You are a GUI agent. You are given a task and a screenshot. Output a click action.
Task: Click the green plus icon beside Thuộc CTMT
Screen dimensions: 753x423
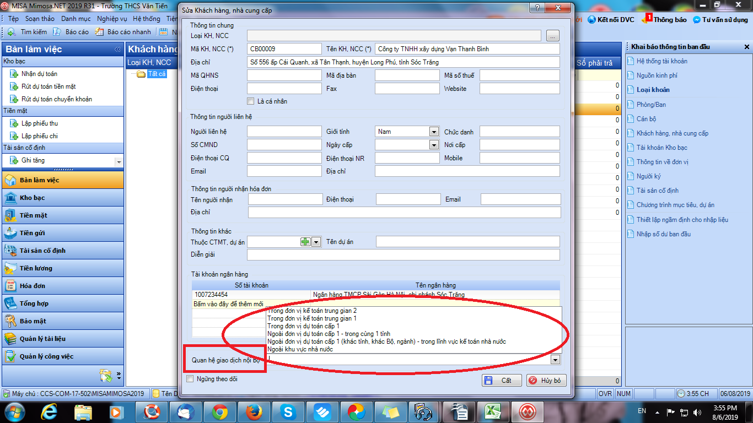point(305,242)
